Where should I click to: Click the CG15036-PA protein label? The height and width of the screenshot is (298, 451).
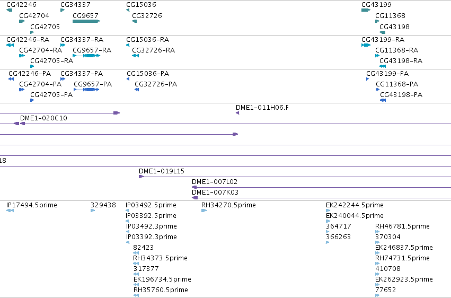tap(148, 73)
